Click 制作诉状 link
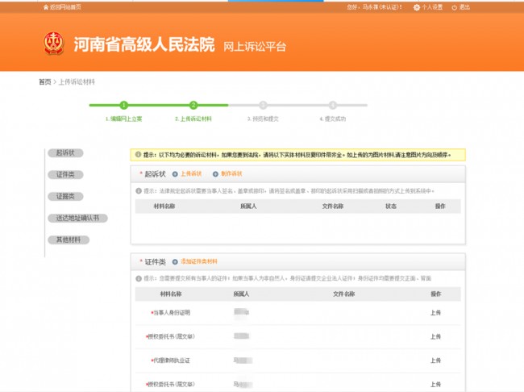The width and height of the screenshot is (524, 392). (x=231, y=173)
